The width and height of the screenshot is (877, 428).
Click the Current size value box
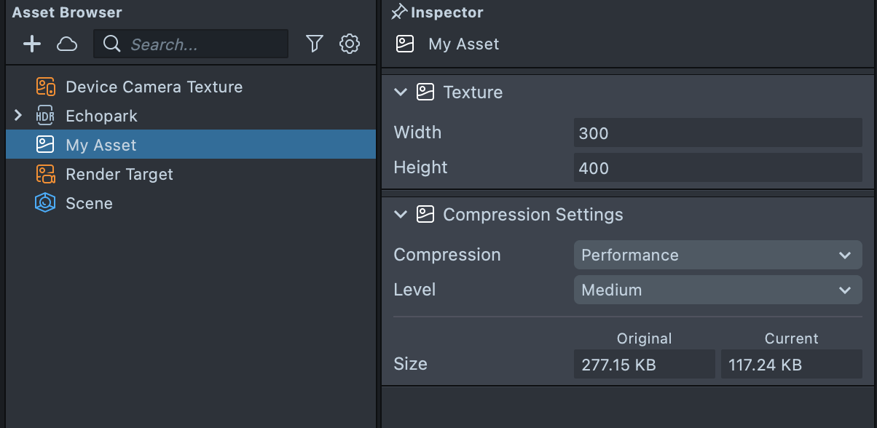[x=791, y=365]
